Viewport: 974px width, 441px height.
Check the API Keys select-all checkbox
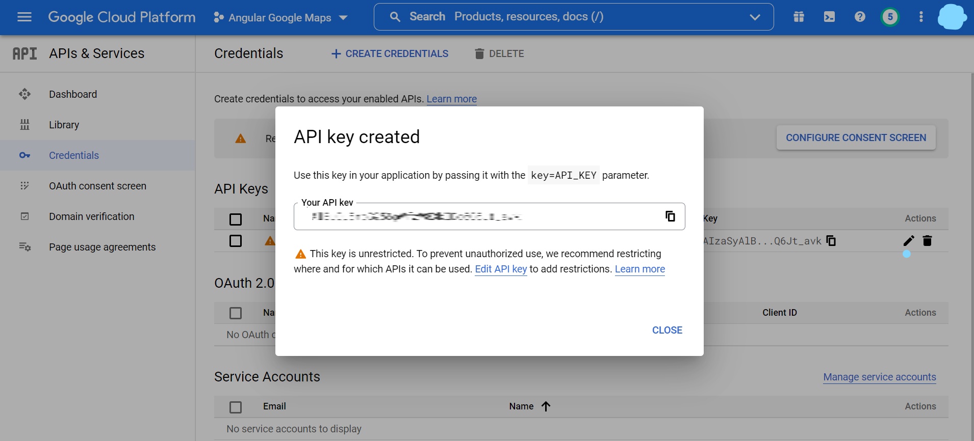tap(236, 219)
